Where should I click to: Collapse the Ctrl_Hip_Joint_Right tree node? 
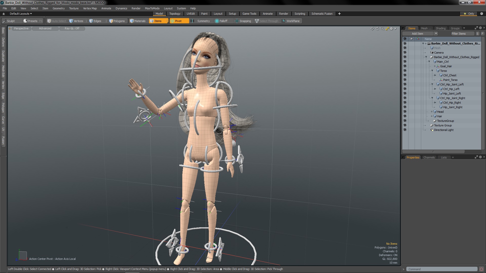click(x=432, y=98)
